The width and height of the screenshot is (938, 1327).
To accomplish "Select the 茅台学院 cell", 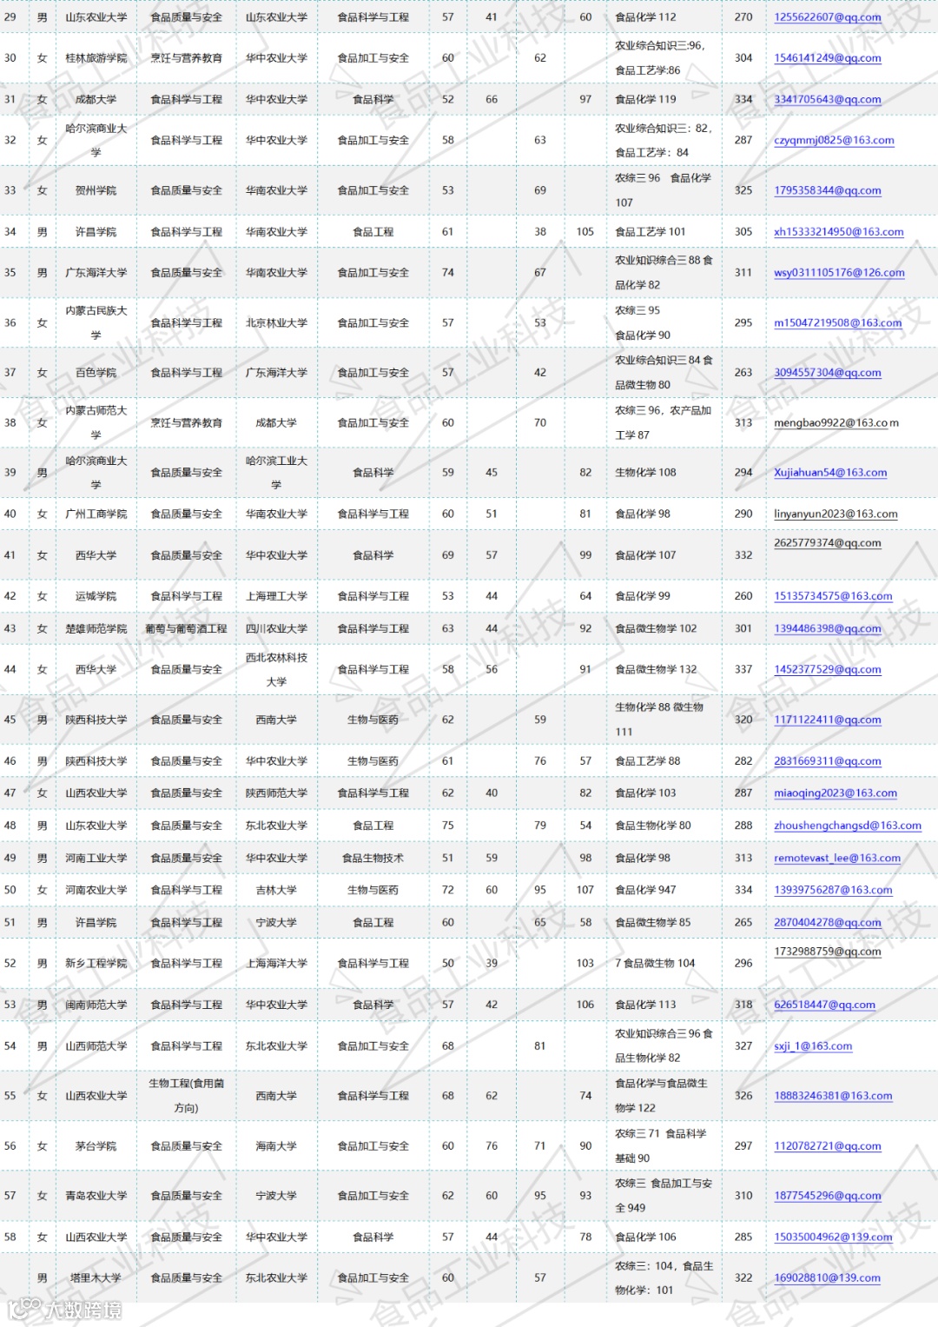I will pos(96,1146).
